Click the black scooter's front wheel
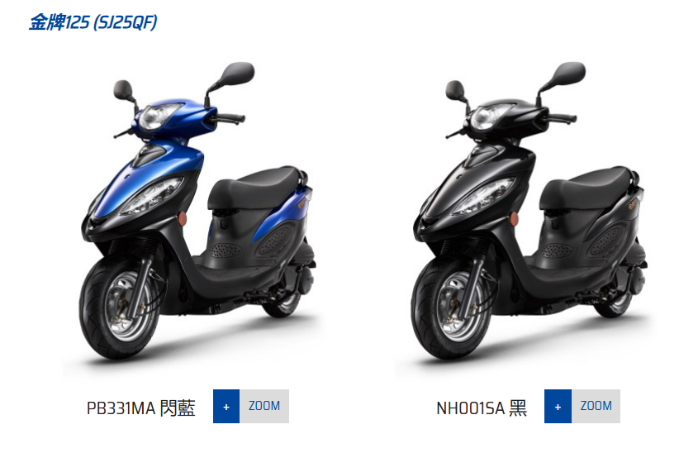The height and width of the screenshot is (453, 698). [x=451, y=308]
